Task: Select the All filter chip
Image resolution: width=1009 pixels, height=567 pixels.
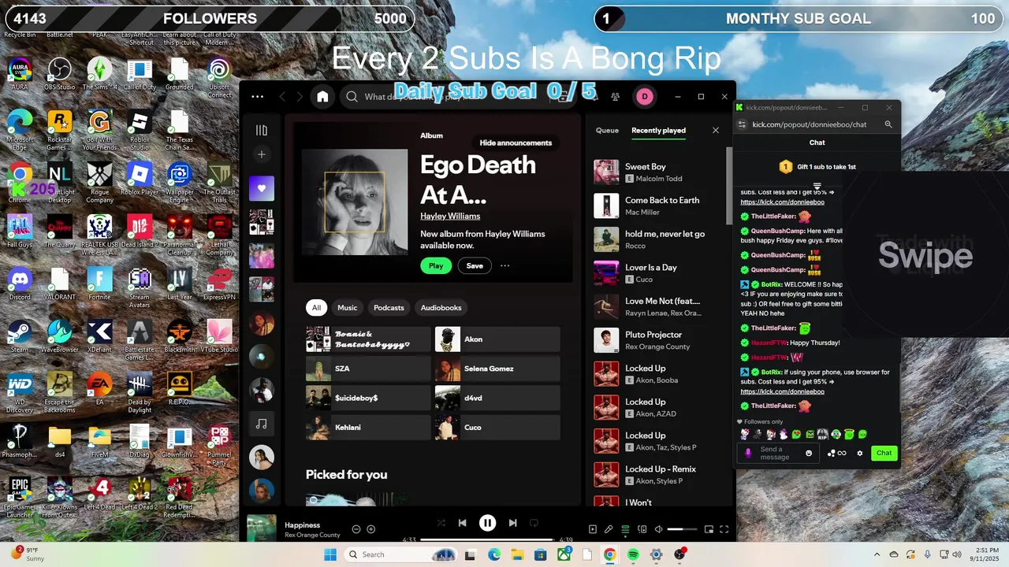Action: pos(316,308)
